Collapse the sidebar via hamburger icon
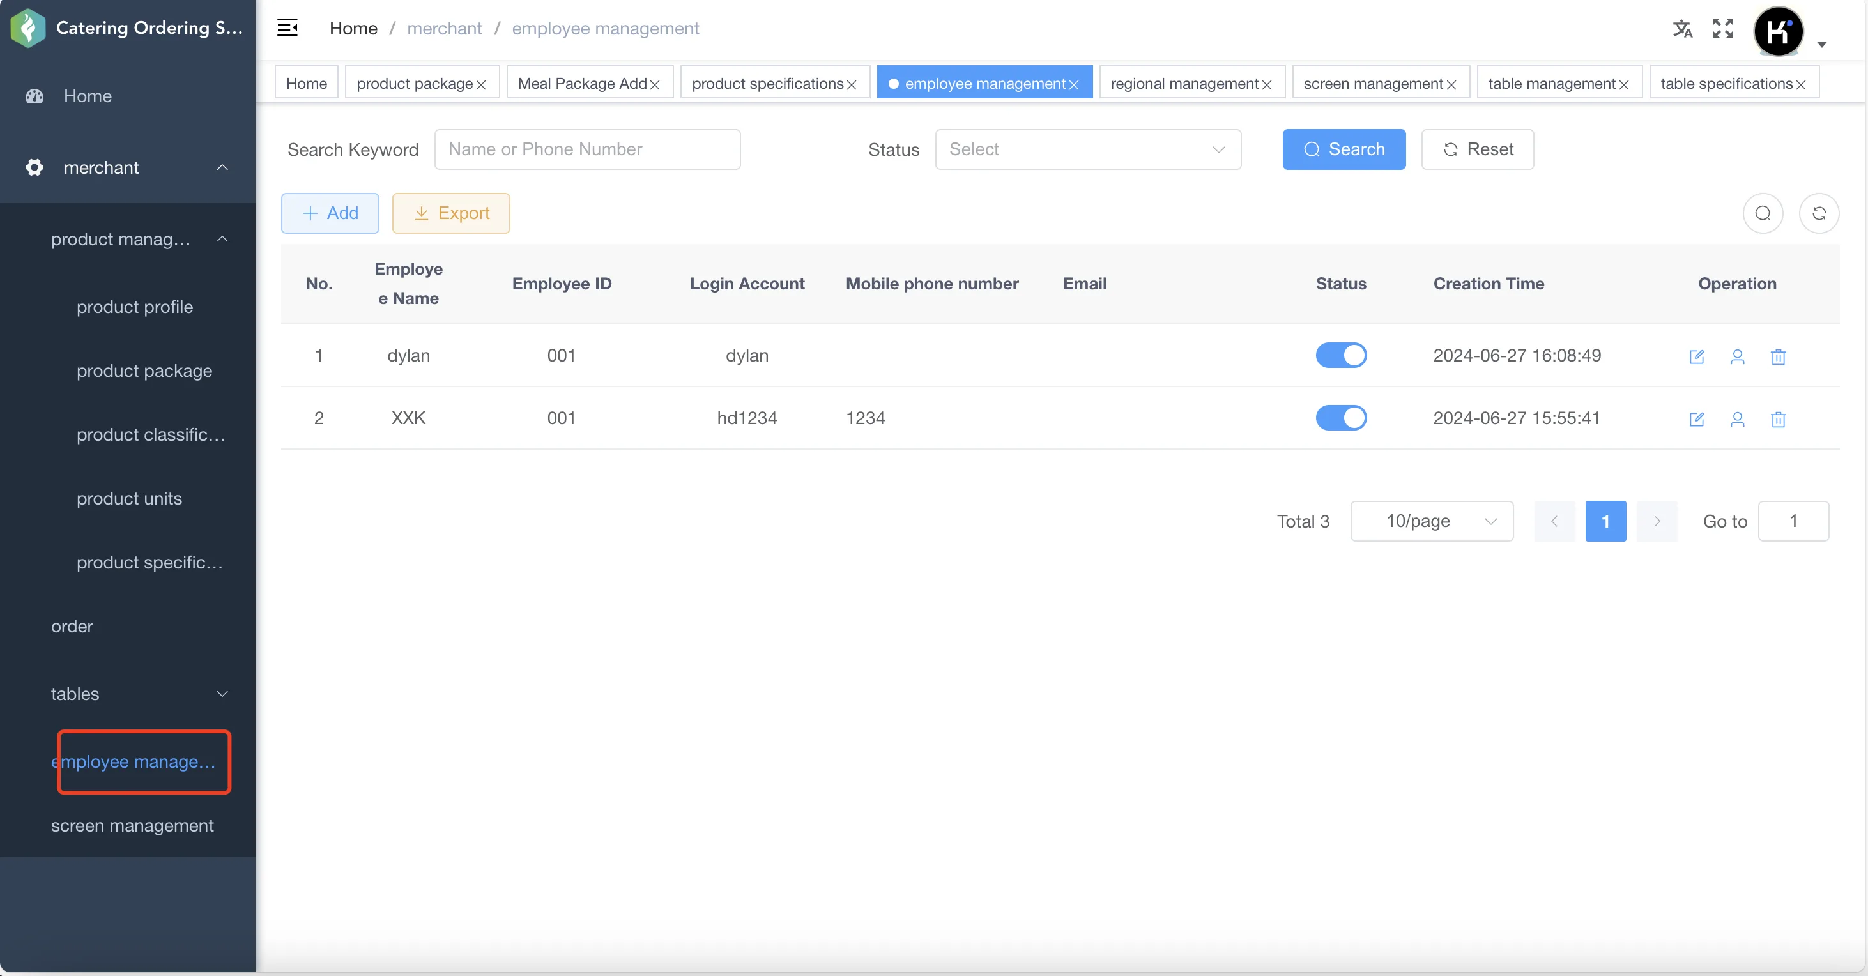The image size is (1868, 976). 287,28
